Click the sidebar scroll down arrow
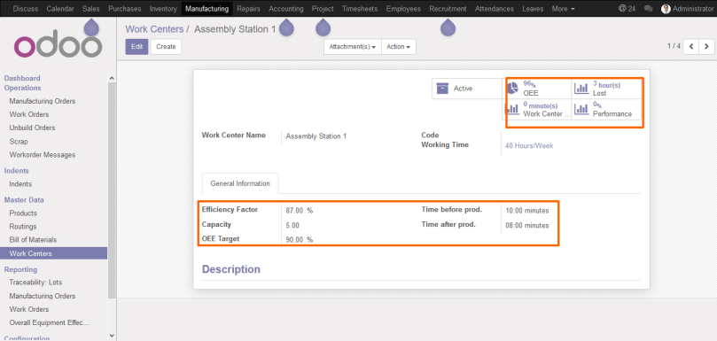Viewport: 717px width, 341px height. [x=112, y=336]
